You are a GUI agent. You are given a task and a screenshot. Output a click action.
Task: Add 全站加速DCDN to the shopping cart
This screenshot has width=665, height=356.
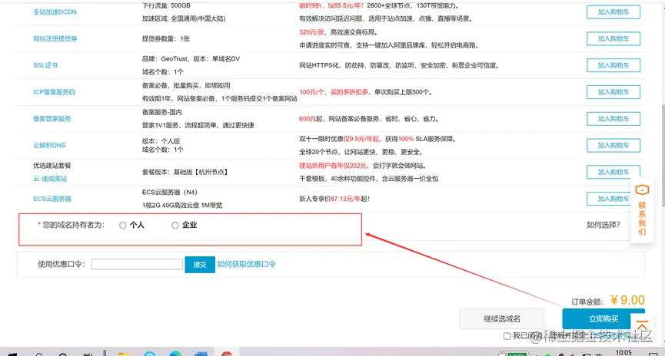point(613,12)
